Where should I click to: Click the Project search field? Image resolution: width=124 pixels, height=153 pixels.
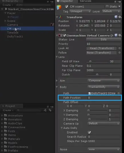29,110
